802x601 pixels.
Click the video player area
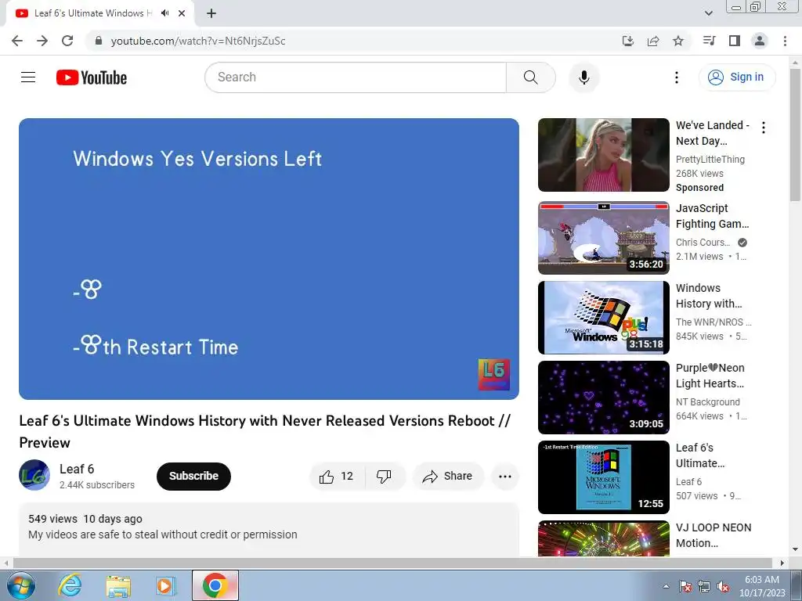point(269,258)
